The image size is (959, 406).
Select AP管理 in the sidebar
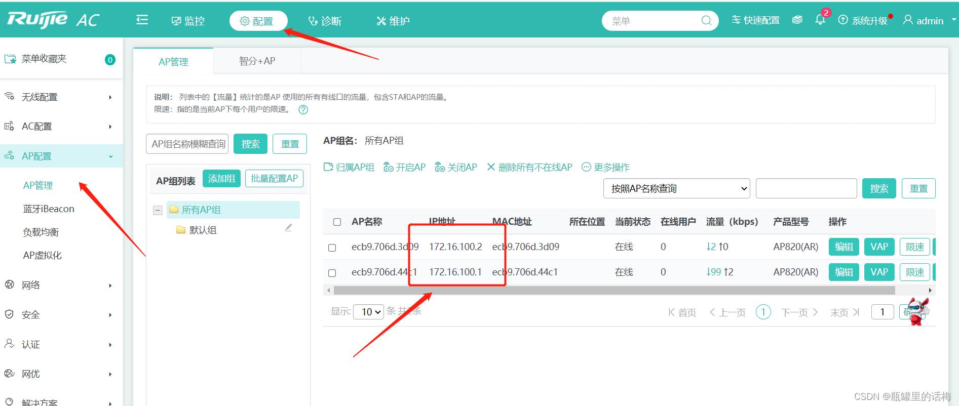38,185
